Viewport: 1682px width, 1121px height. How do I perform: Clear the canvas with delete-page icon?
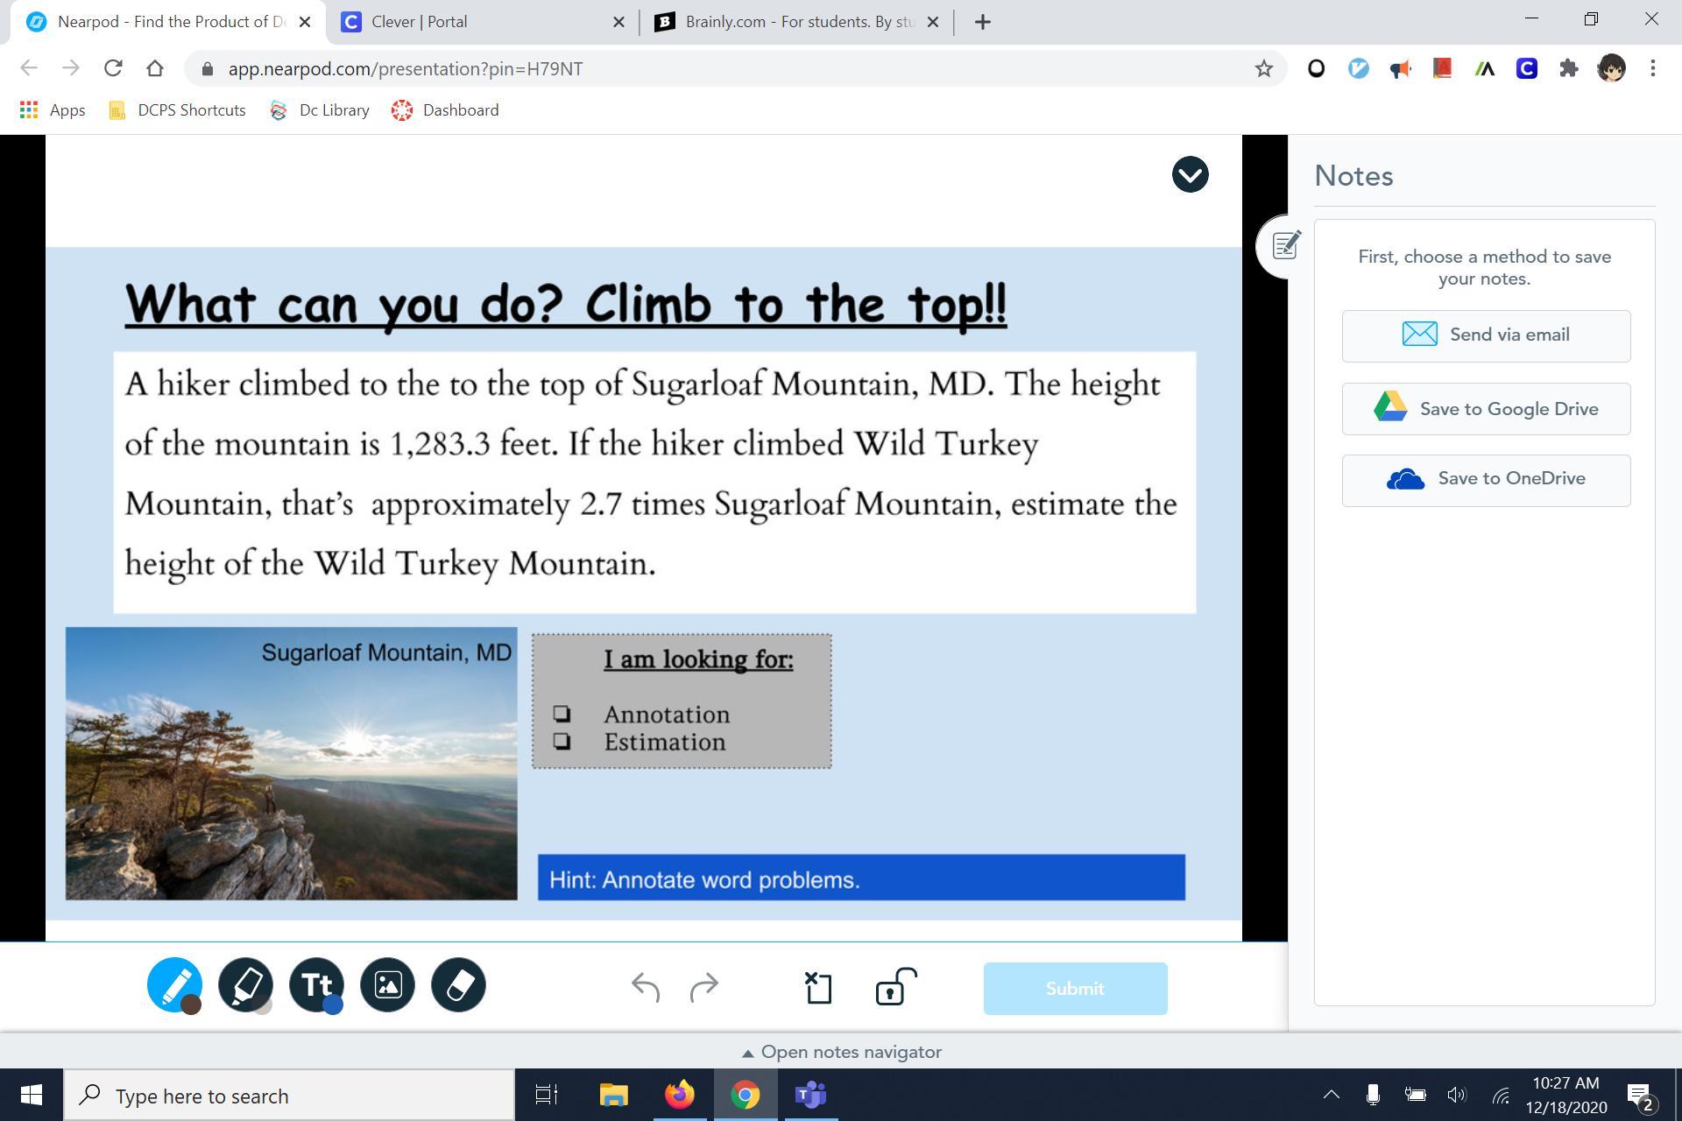click(x=817, y=988)
